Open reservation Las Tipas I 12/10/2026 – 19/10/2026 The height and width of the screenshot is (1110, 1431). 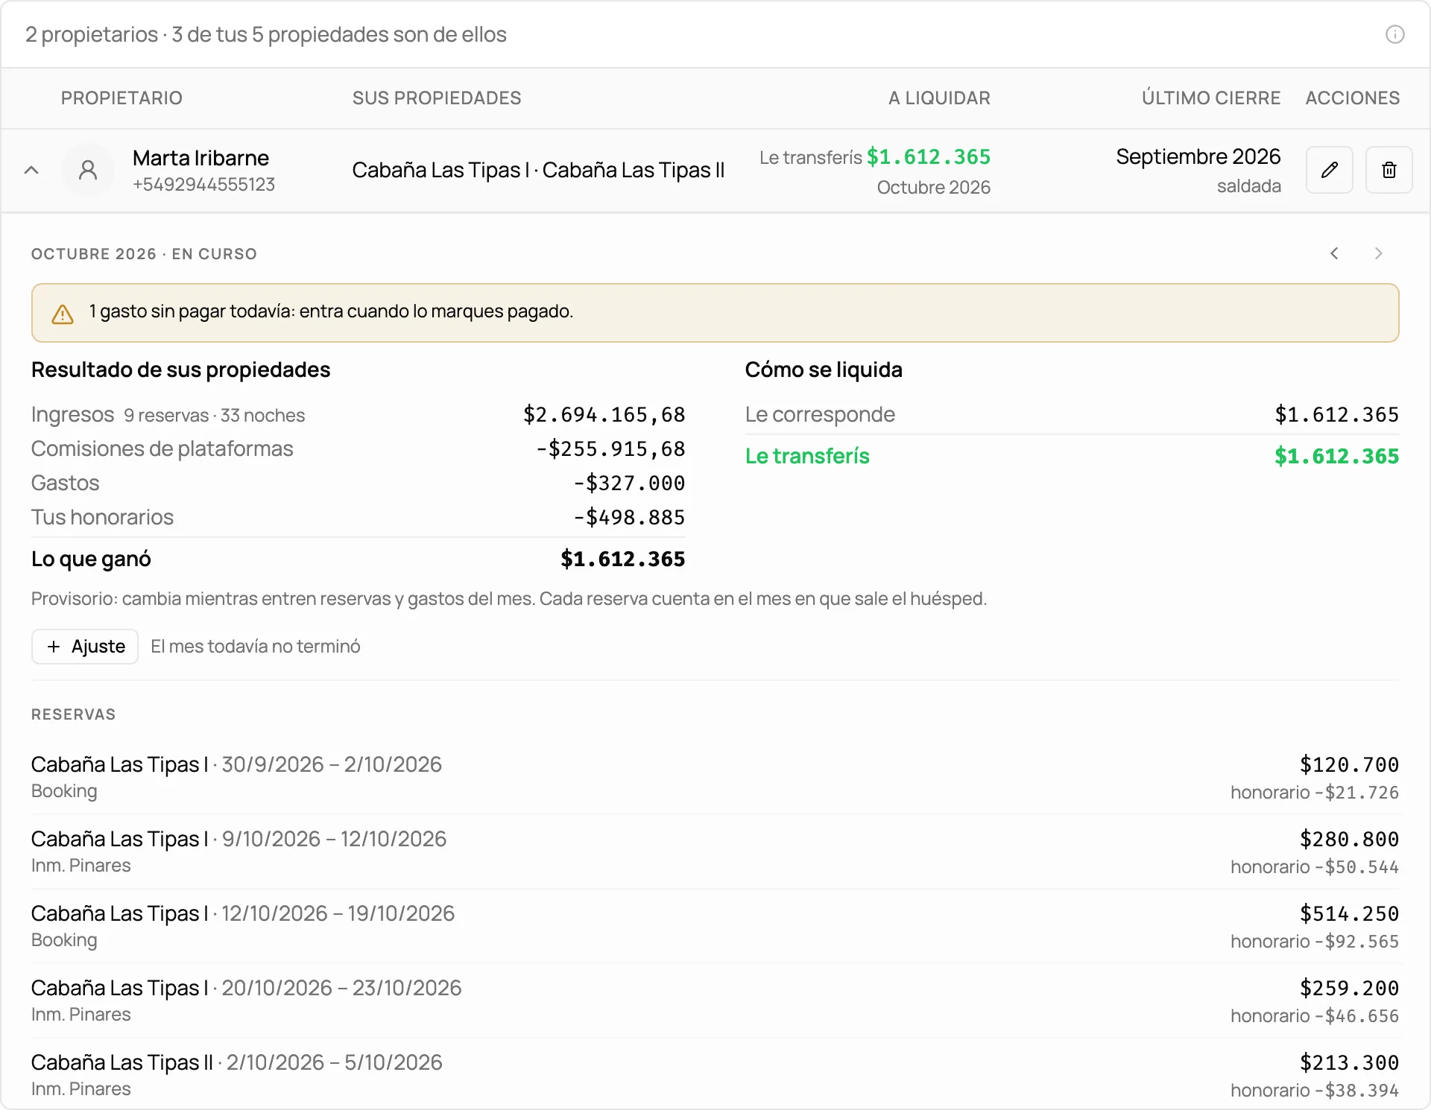click(715, 927)
